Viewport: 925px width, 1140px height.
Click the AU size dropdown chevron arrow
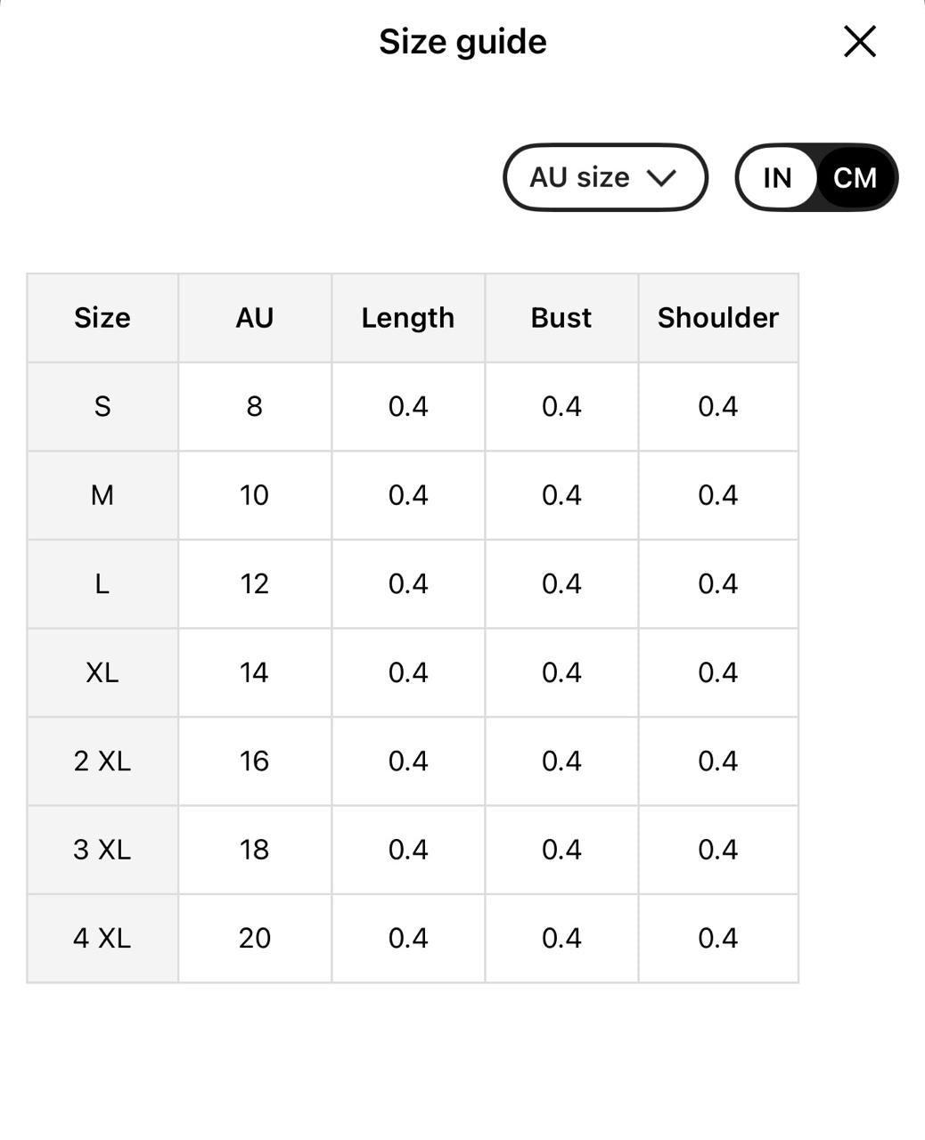pyautogui.click(x=662, y=177)
